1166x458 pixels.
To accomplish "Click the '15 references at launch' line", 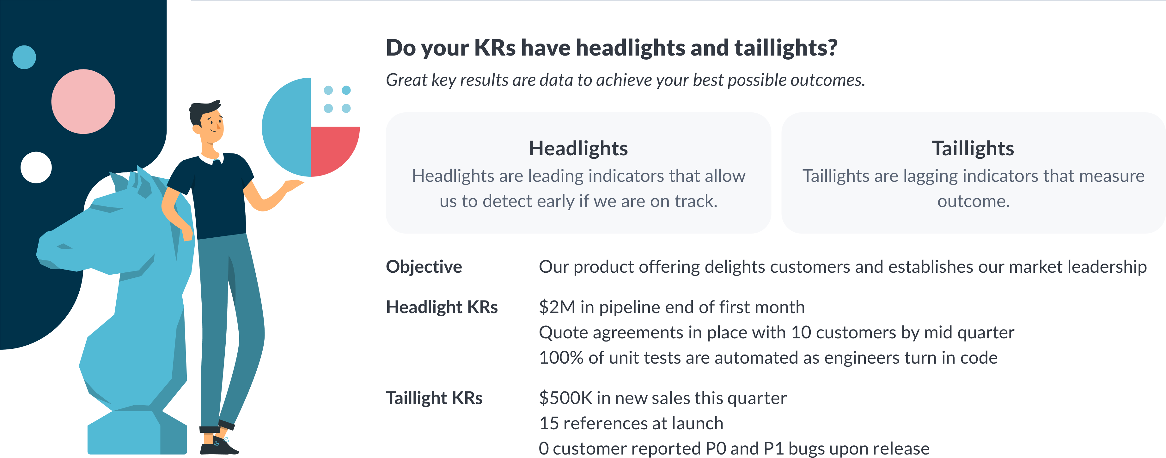I will point(631,423).
